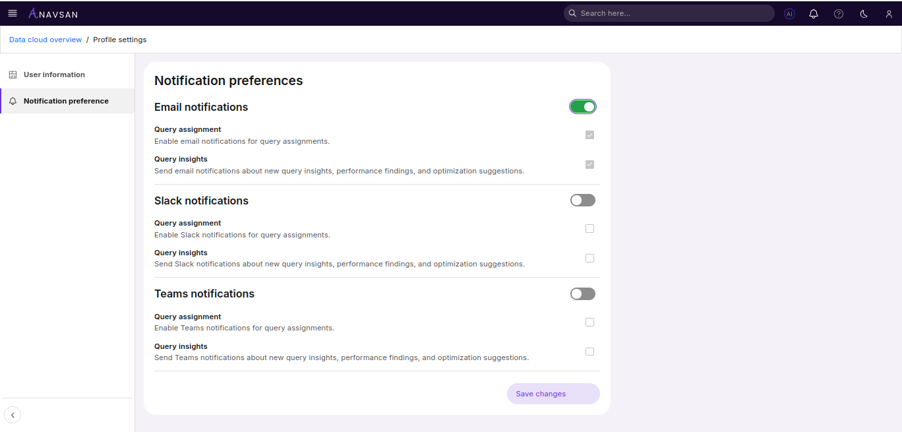
Task: Open the hamburger navigation menu
Action: (13, 13)
